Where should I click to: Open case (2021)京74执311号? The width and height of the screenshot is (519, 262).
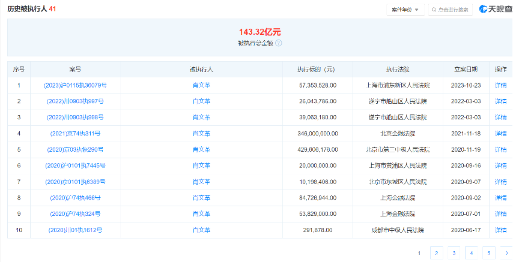[x=75, y=134]
